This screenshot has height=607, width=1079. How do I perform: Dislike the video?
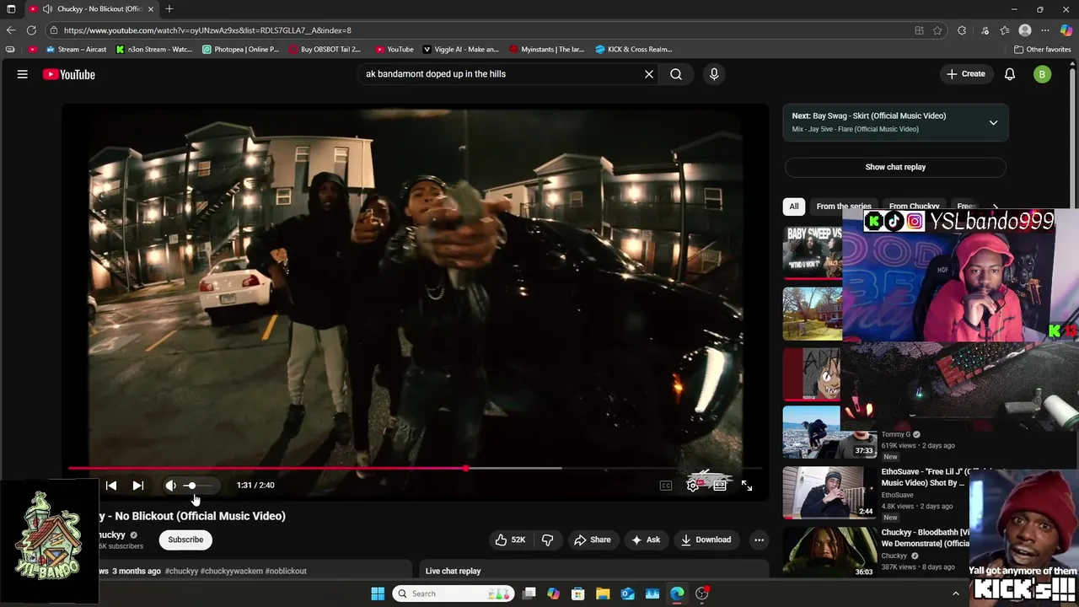(547, 540)
